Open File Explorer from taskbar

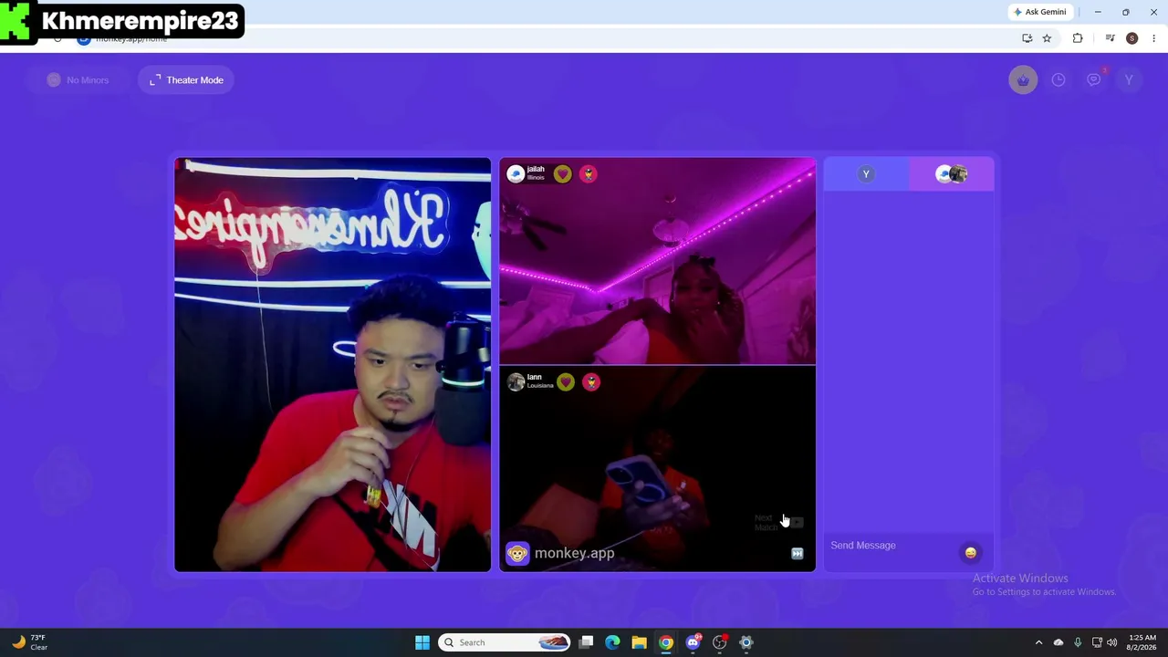[640, 642]
